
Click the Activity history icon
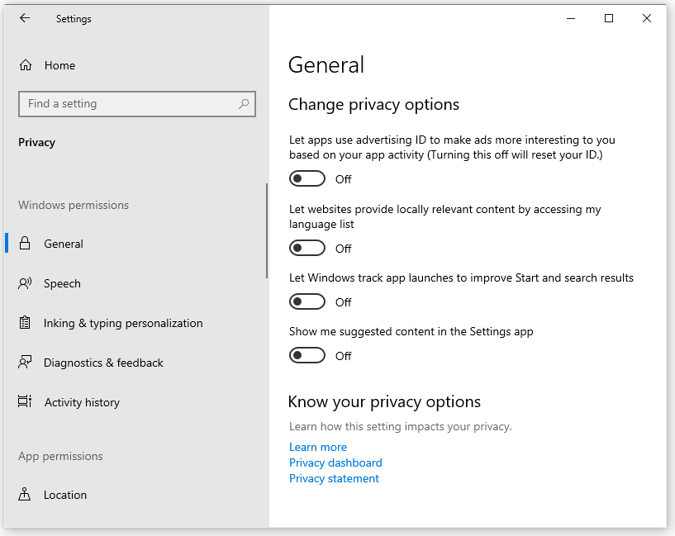(25, 401)
